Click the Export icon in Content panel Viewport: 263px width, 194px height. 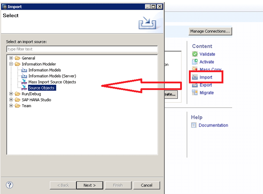click(x=195, y=85)
